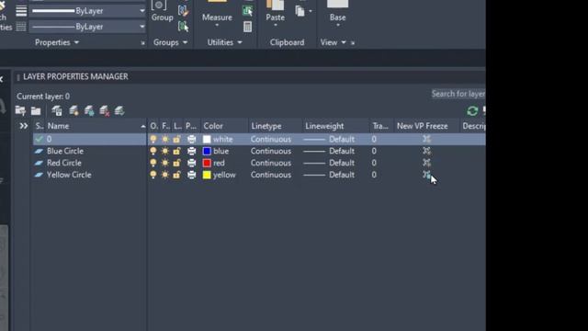
Task: Open the lineweight ByLayer dropdown
Action: click(142, 11)
